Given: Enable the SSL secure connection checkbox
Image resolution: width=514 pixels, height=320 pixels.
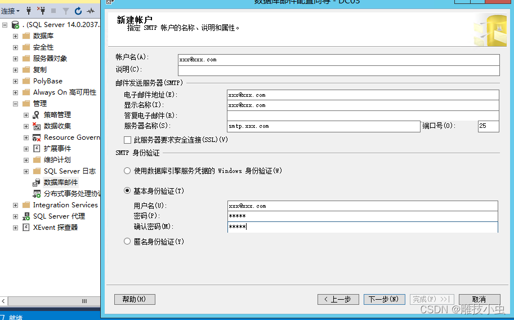Looking at the screenshot, I should pyautogui.click(x=128, y=140).
